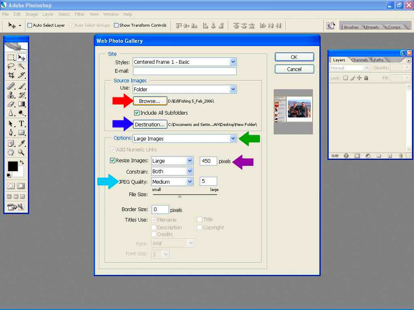Pick the Clone Stamp tool

point(11,95)
